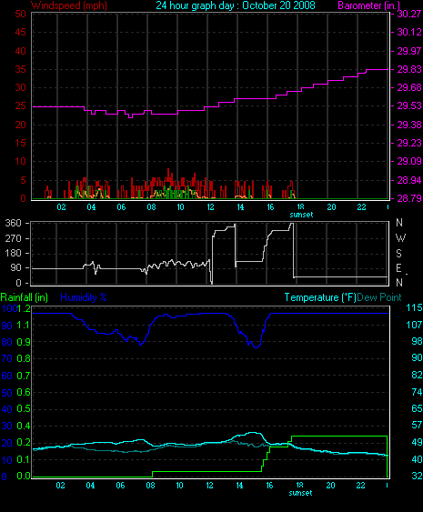Click the Barometer (in.) axis title
The width and height of the screenshot is (423, 512).
368,5
